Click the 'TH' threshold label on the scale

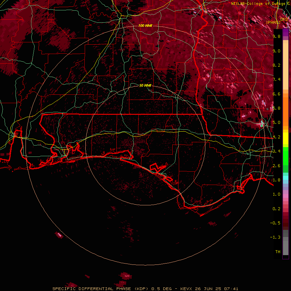coord(278,252)
